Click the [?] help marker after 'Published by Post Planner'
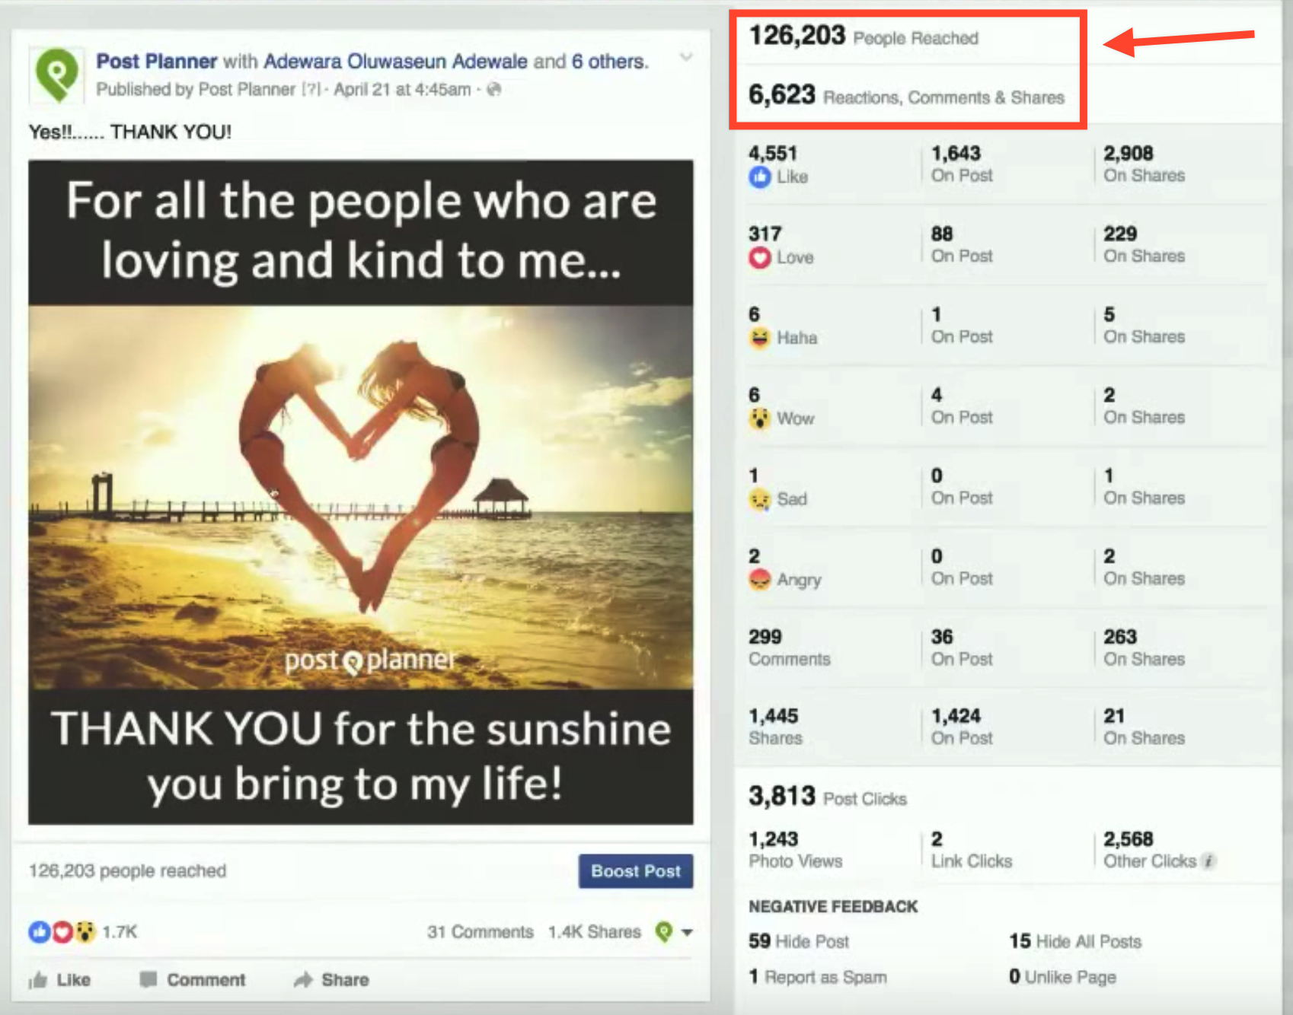The image size is (1293, 1015). [x=311, y=90]
